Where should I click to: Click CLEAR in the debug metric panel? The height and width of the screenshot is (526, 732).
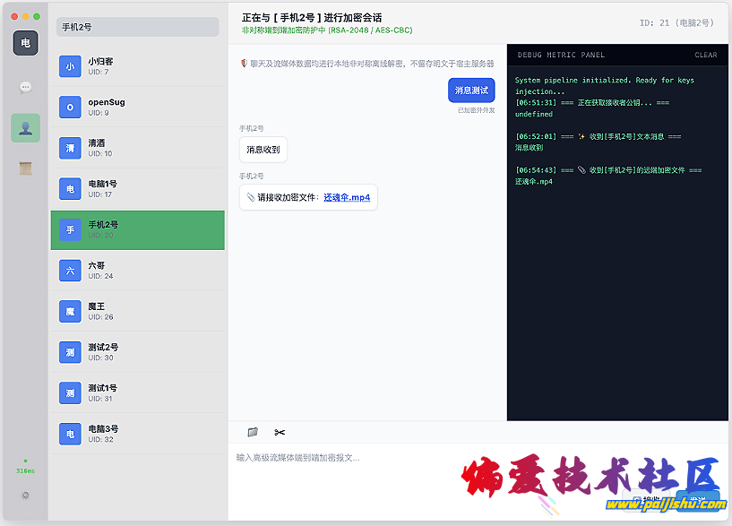[705, 55]
